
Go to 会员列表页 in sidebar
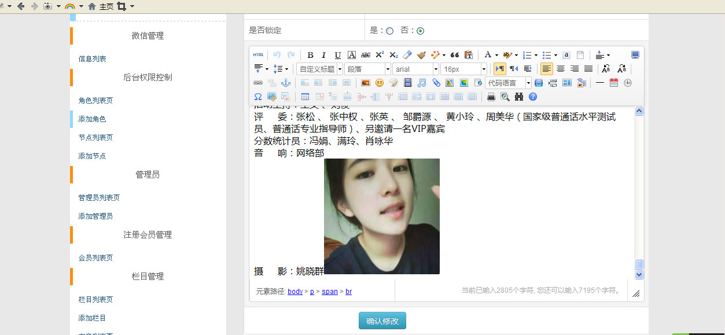point(95,257)
